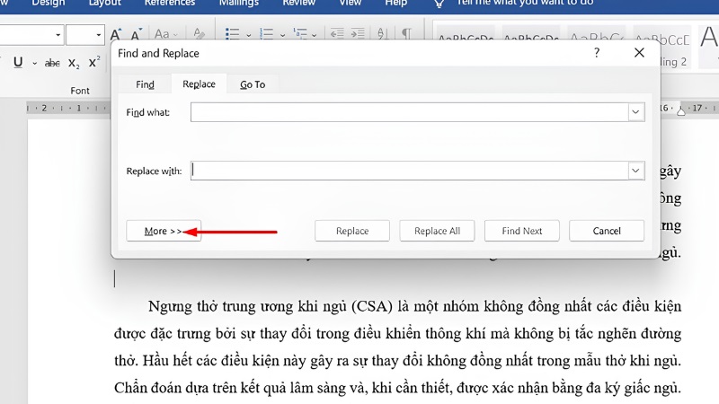Switch to the Go To tab

(253, 84)
